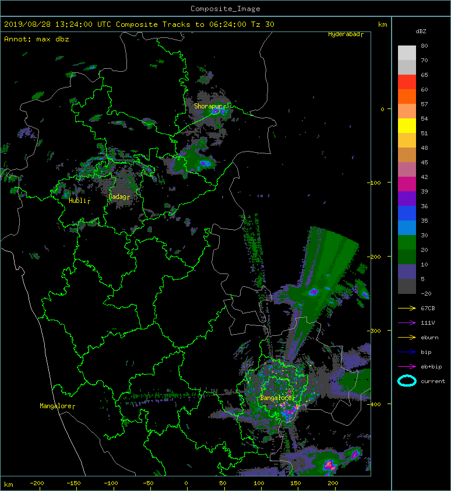Image resolution: width=451 pixels, height=491 pixels.
Task: Click the '0' y-axis tick label
Action: pos(382,109)
